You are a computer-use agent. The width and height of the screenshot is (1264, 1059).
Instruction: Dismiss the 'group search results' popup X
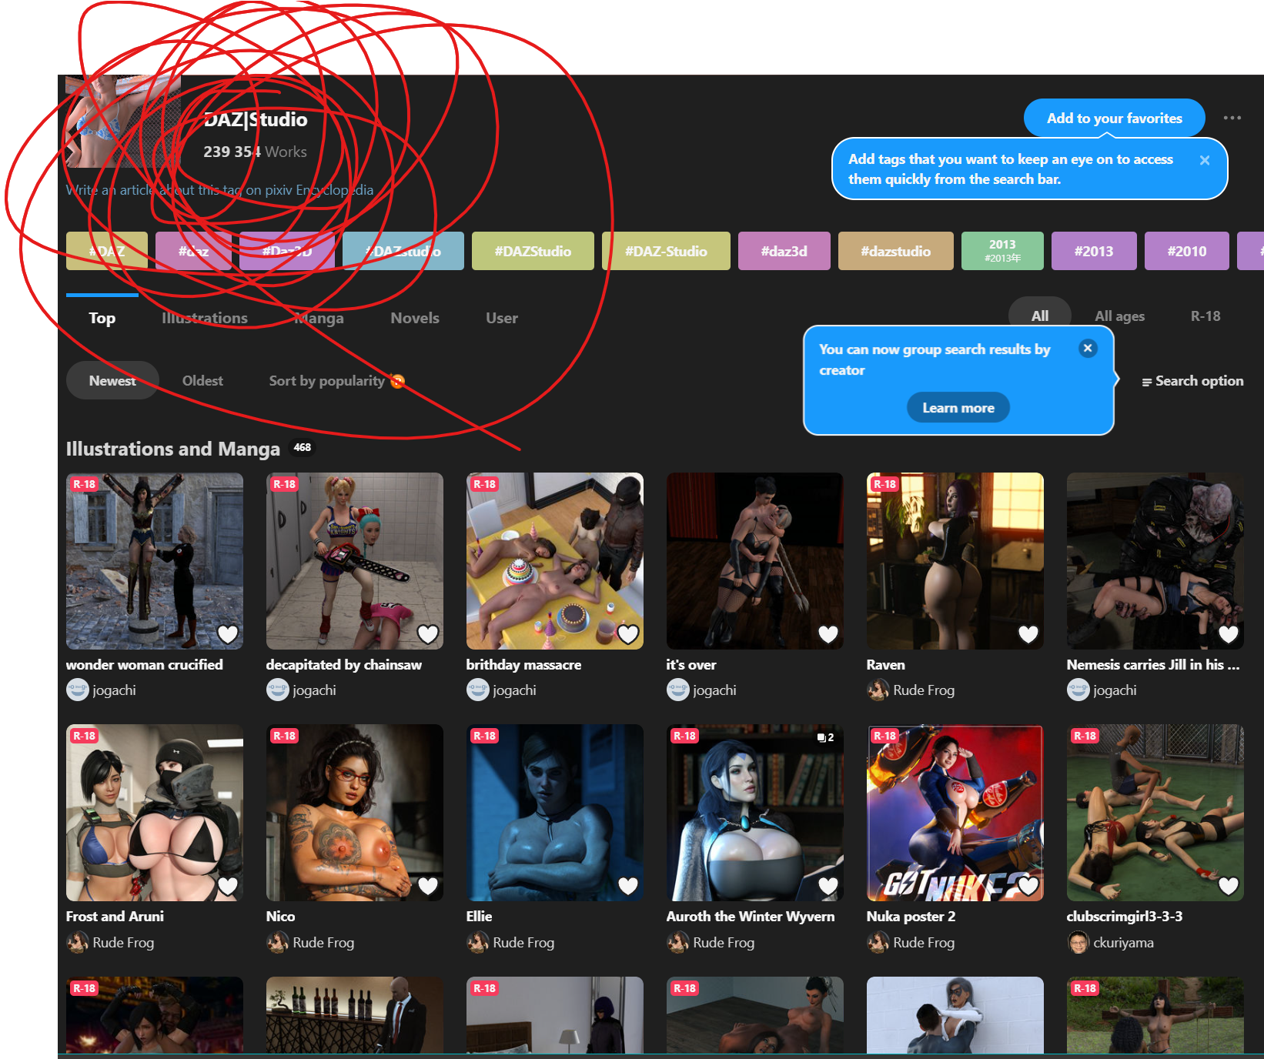1088,348
